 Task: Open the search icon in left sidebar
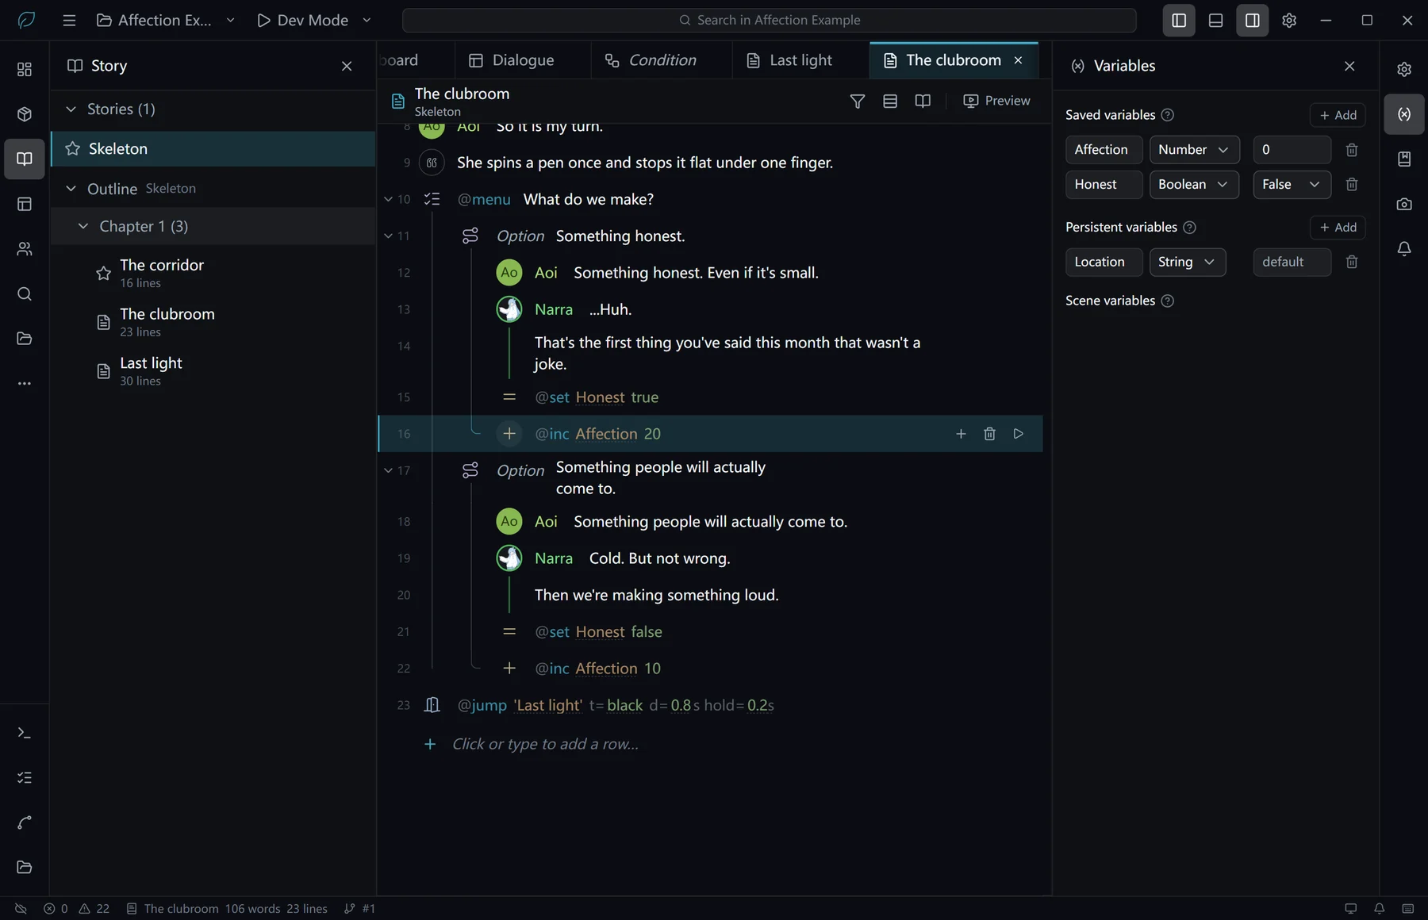(x=25, y=294)
